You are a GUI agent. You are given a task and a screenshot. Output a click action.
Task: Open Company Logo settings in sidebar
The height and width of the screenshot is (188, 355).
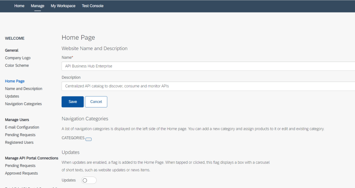coord(18,58)
